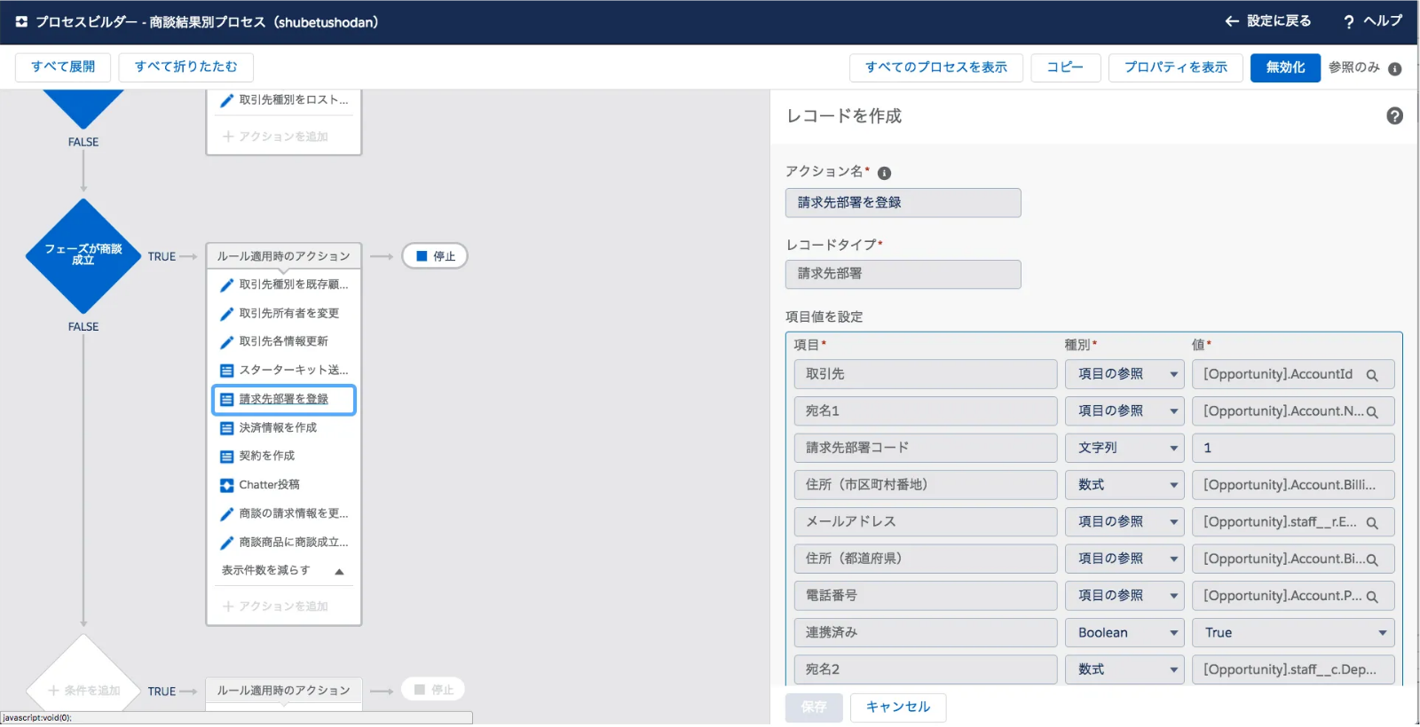Click pencil icon for 取引先所有者を変更
Screen dimensions: 1420x727
click(x=226, y=314)
